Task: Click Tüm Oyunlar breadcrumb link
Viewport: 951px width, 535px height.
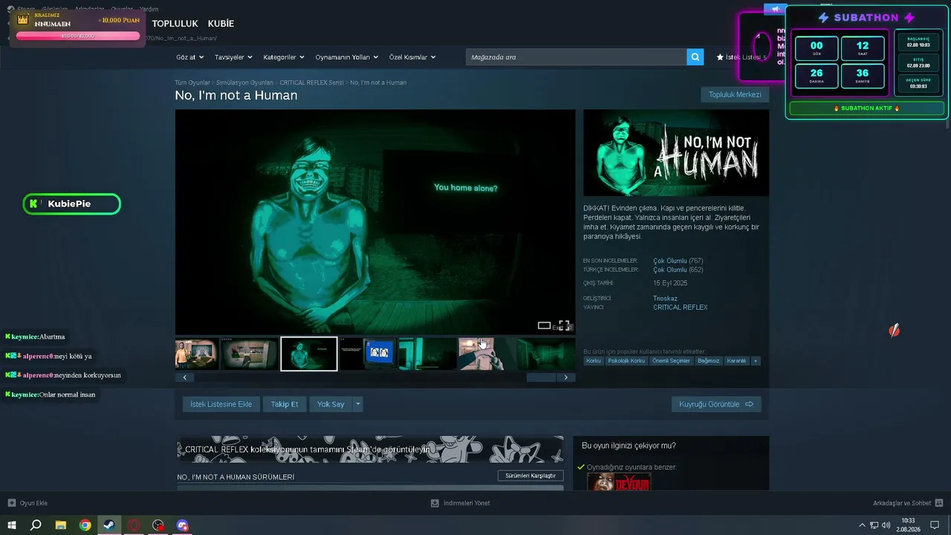Action: point(192,82)
